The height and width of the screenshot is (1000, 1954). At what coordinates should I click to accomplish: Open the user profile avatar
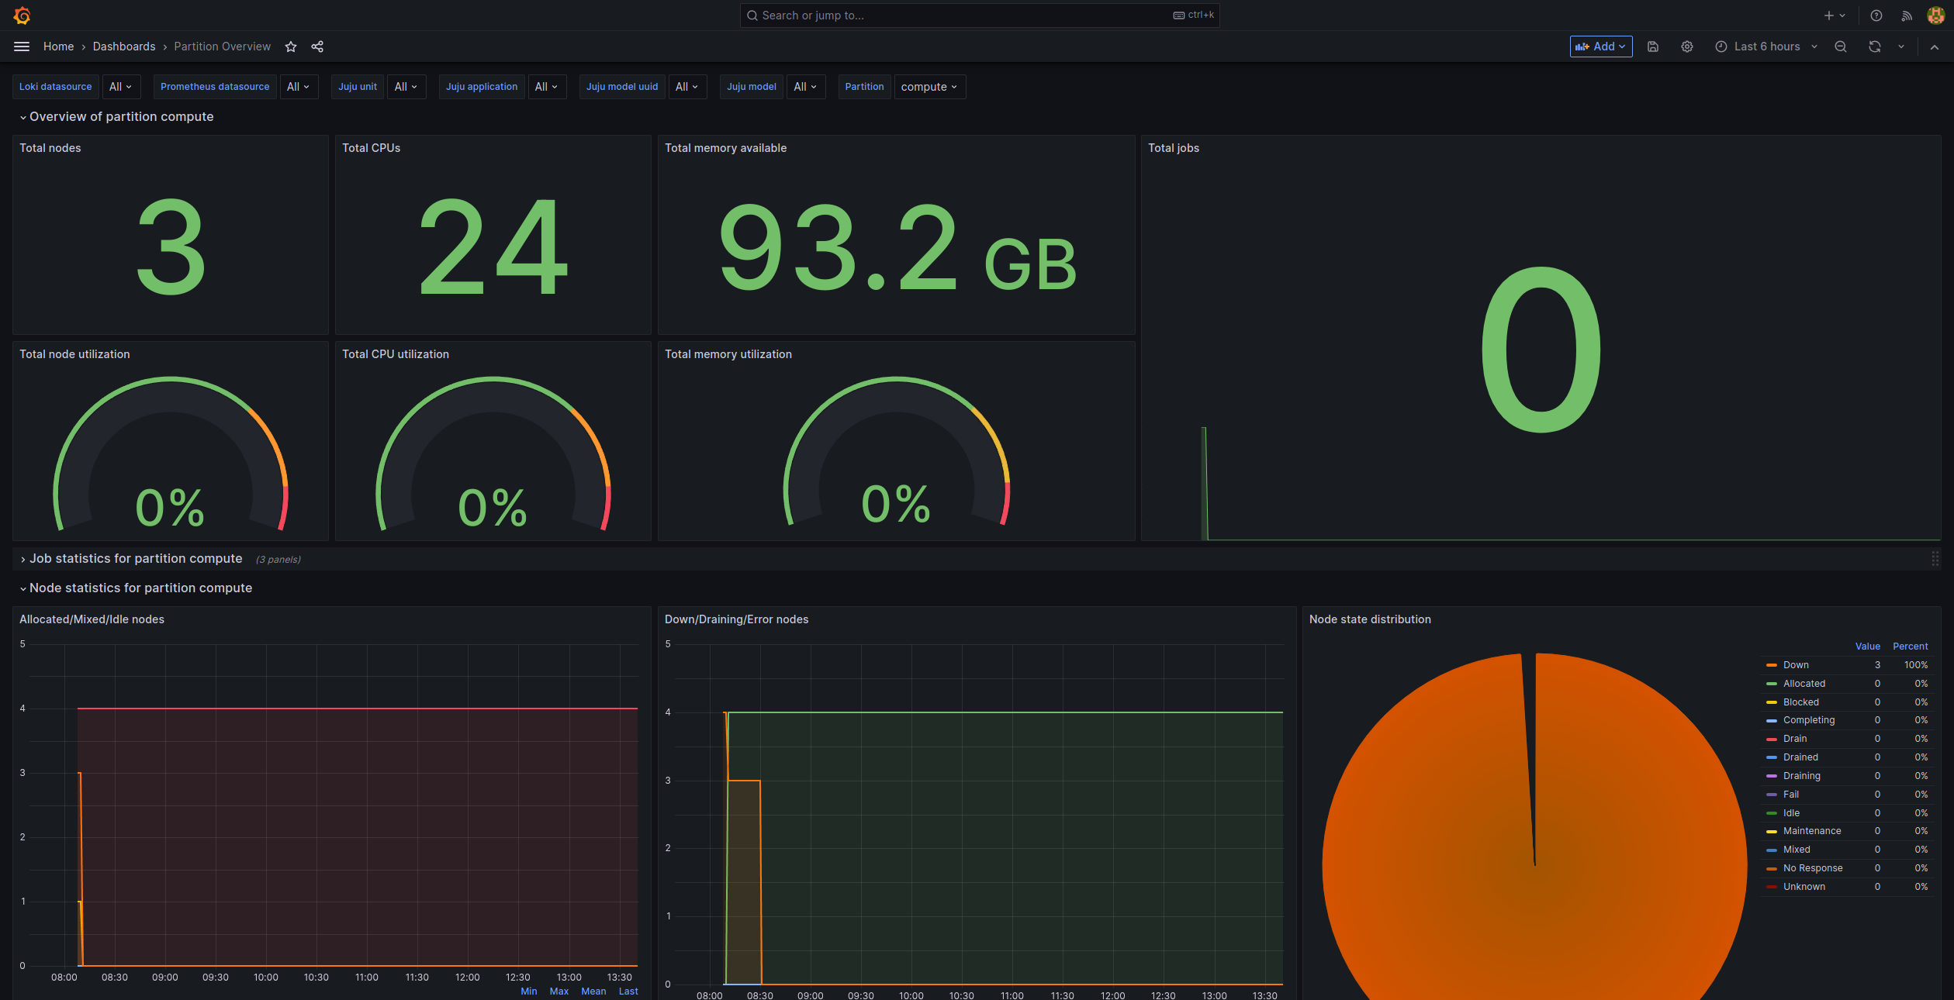click(x=1935, y=16)
